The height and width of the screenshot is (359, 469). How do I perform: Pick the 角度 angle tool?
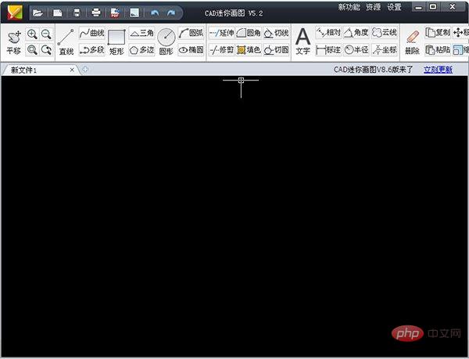(x=356, y=33)
